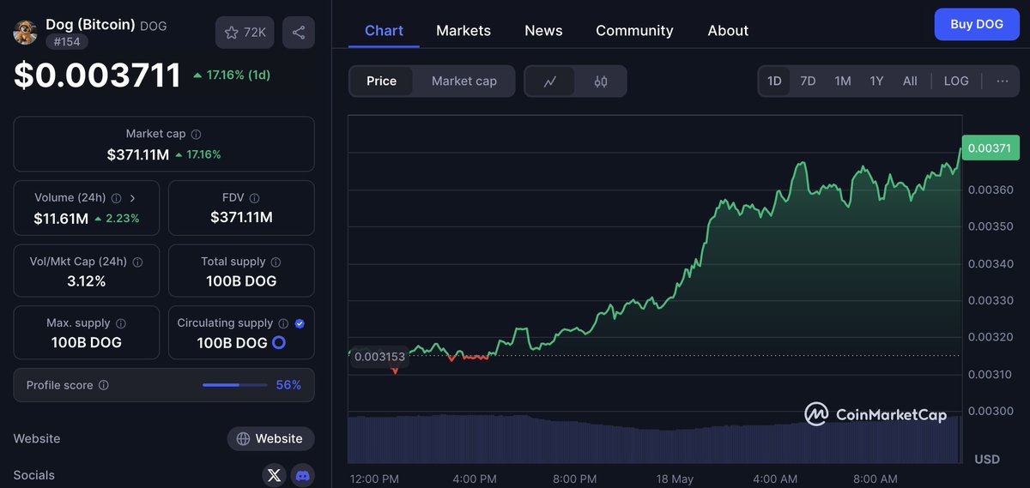Open the News tab
This screenshot has height=488, width=1030.
pos(543,31)
